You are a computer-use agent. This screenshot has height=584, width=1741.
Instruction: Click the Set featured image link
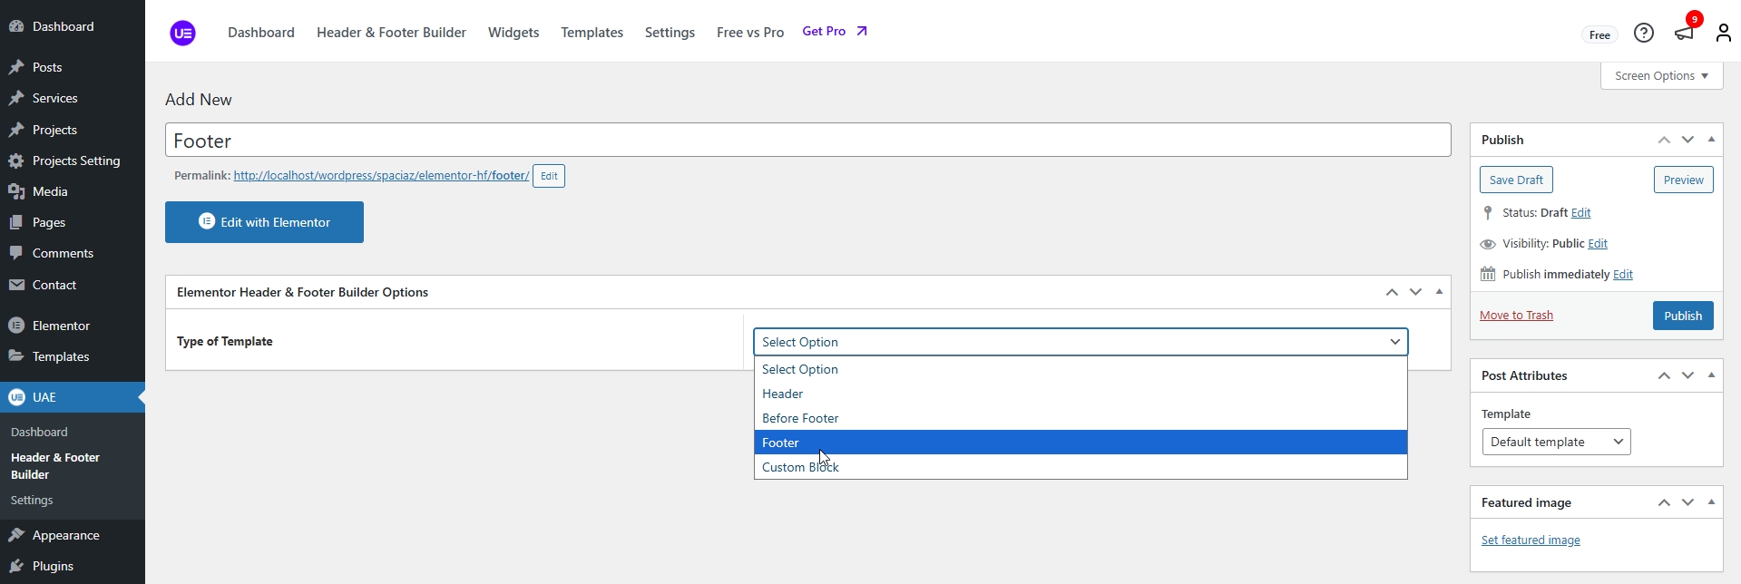point(1530,540)
